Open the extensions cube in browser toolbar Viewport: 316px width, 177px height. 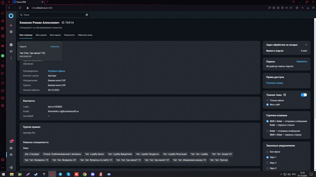297,8
